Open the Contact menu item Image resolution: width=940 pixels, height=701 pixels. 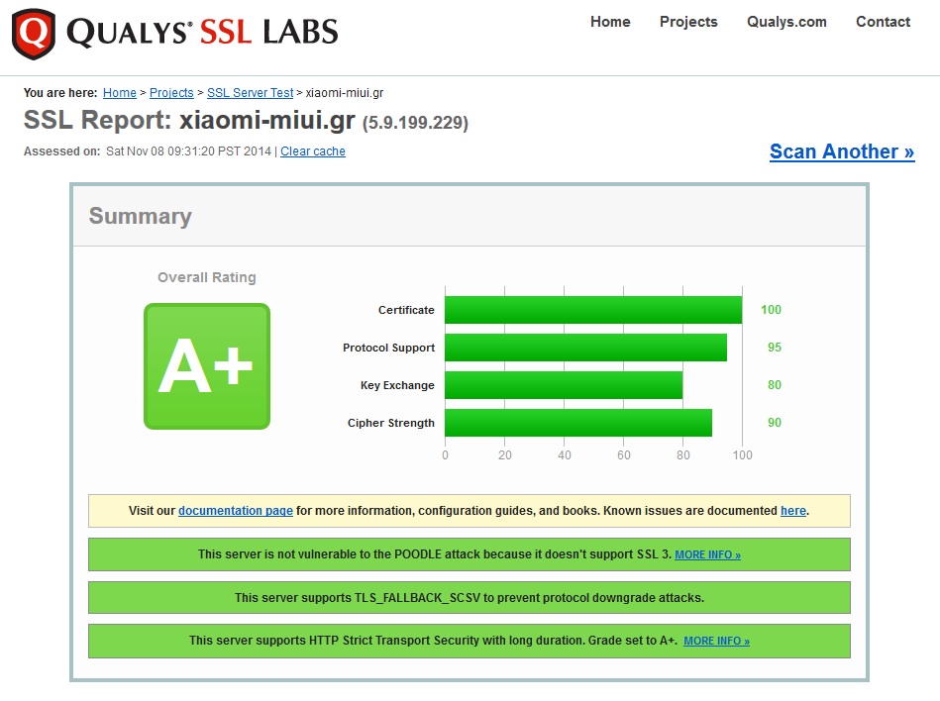click(x=884, y=22)
